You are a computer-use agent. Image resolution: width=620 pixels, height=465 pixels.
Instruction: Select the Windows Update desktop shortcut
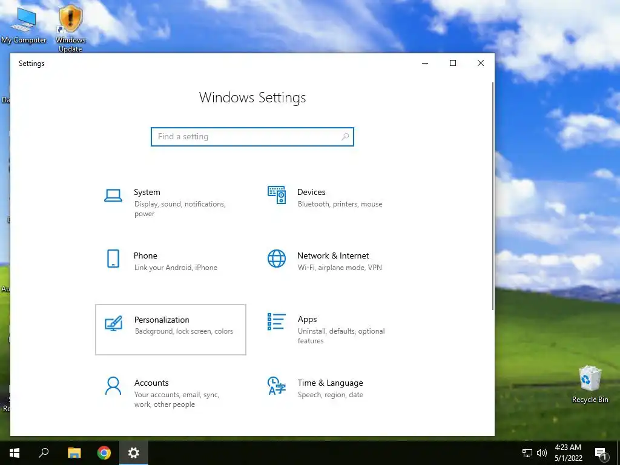point(70,28)
